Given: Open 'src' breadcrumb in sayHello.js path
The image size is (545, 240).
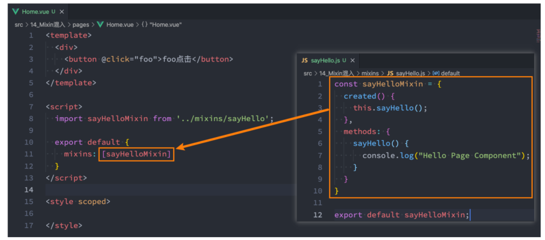Looking at the screenshot, I should point(308,73).
